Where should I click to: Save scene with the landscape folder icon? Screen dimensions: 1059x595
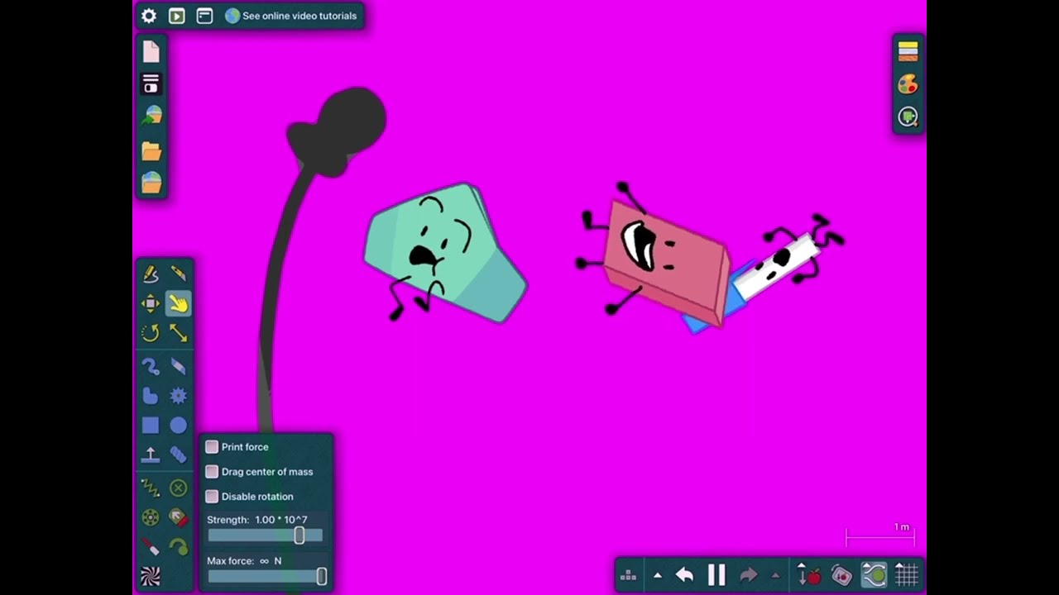(x=151, y=182)
